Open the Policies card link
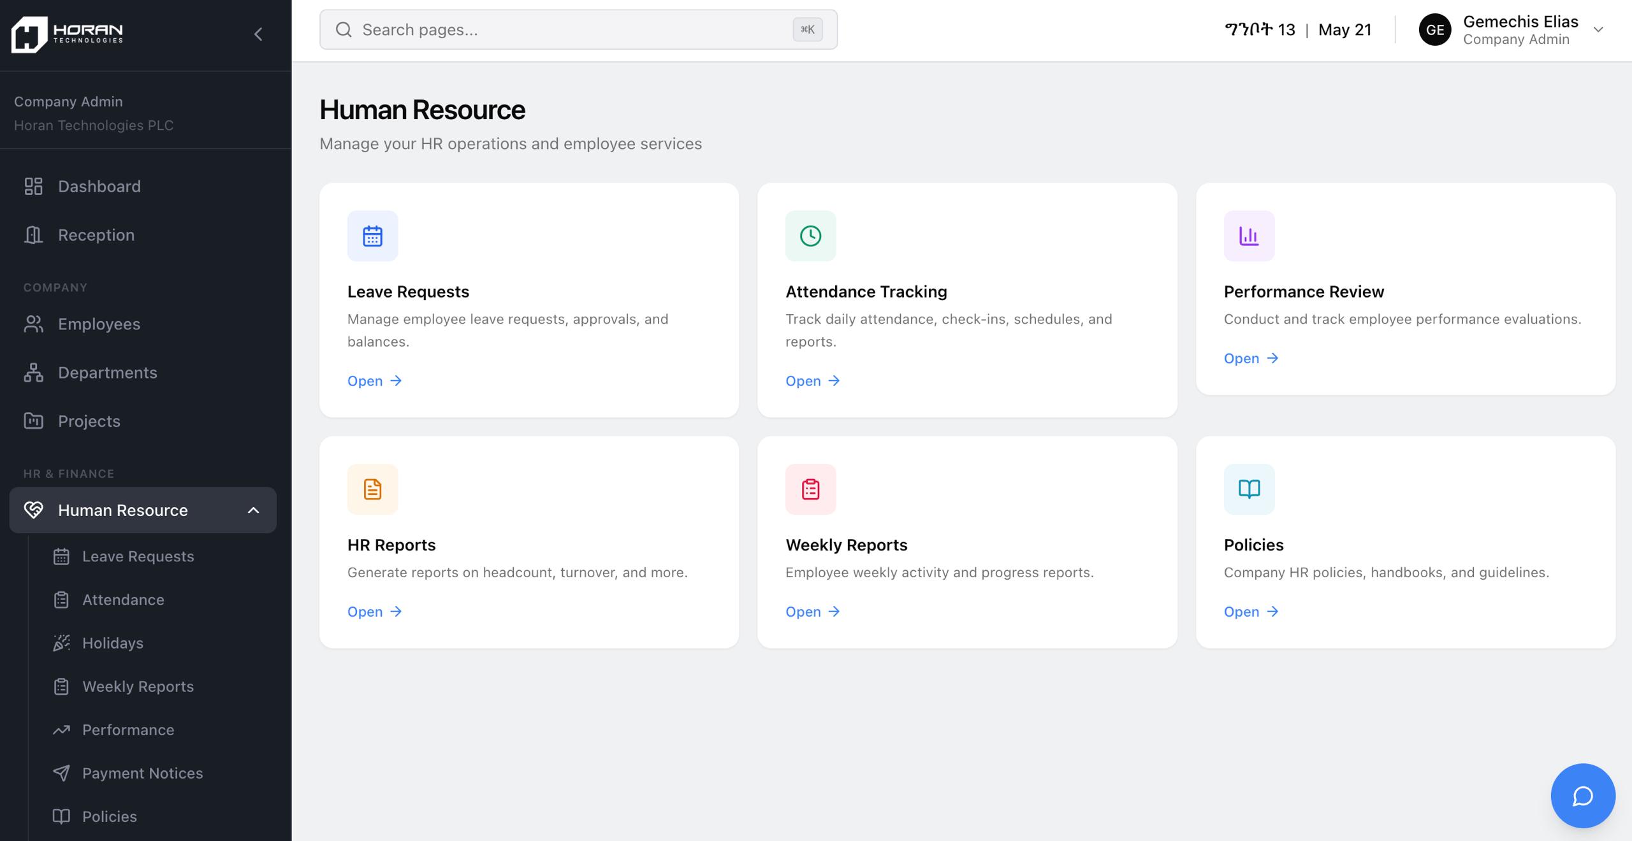 click(1251, 612)
